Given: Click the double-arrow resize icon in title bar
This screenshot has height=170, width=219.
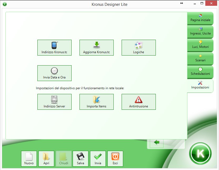Looking at the screenshot, I should (182, 3).
